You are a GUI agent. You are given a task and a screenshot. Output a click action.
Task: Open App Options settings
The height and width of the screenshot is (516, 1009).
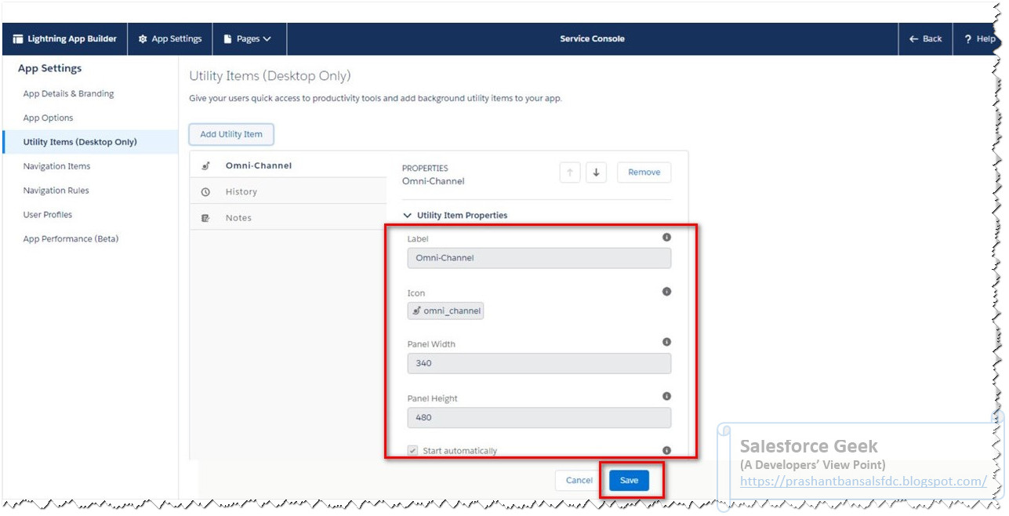tap(48, 118)
